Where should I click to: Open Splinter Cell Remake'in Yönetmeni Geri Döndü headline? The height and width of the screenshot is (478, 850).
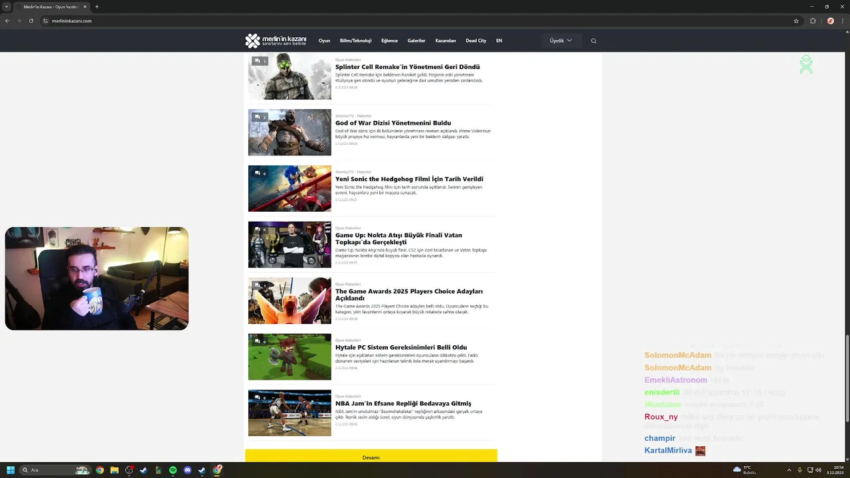[407, 66]
